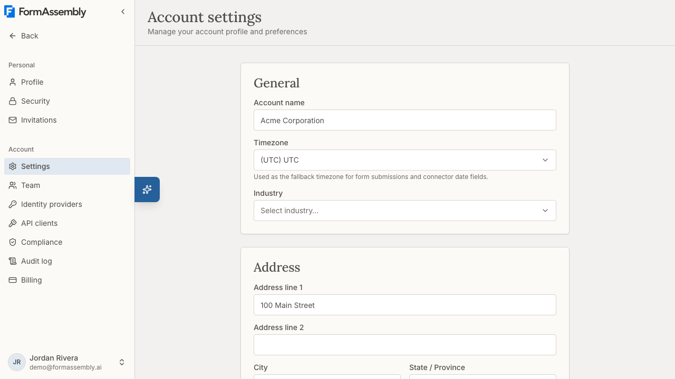Click the empty Address line 2 field
Screen dimensions: 675x379
coord(405,345)
